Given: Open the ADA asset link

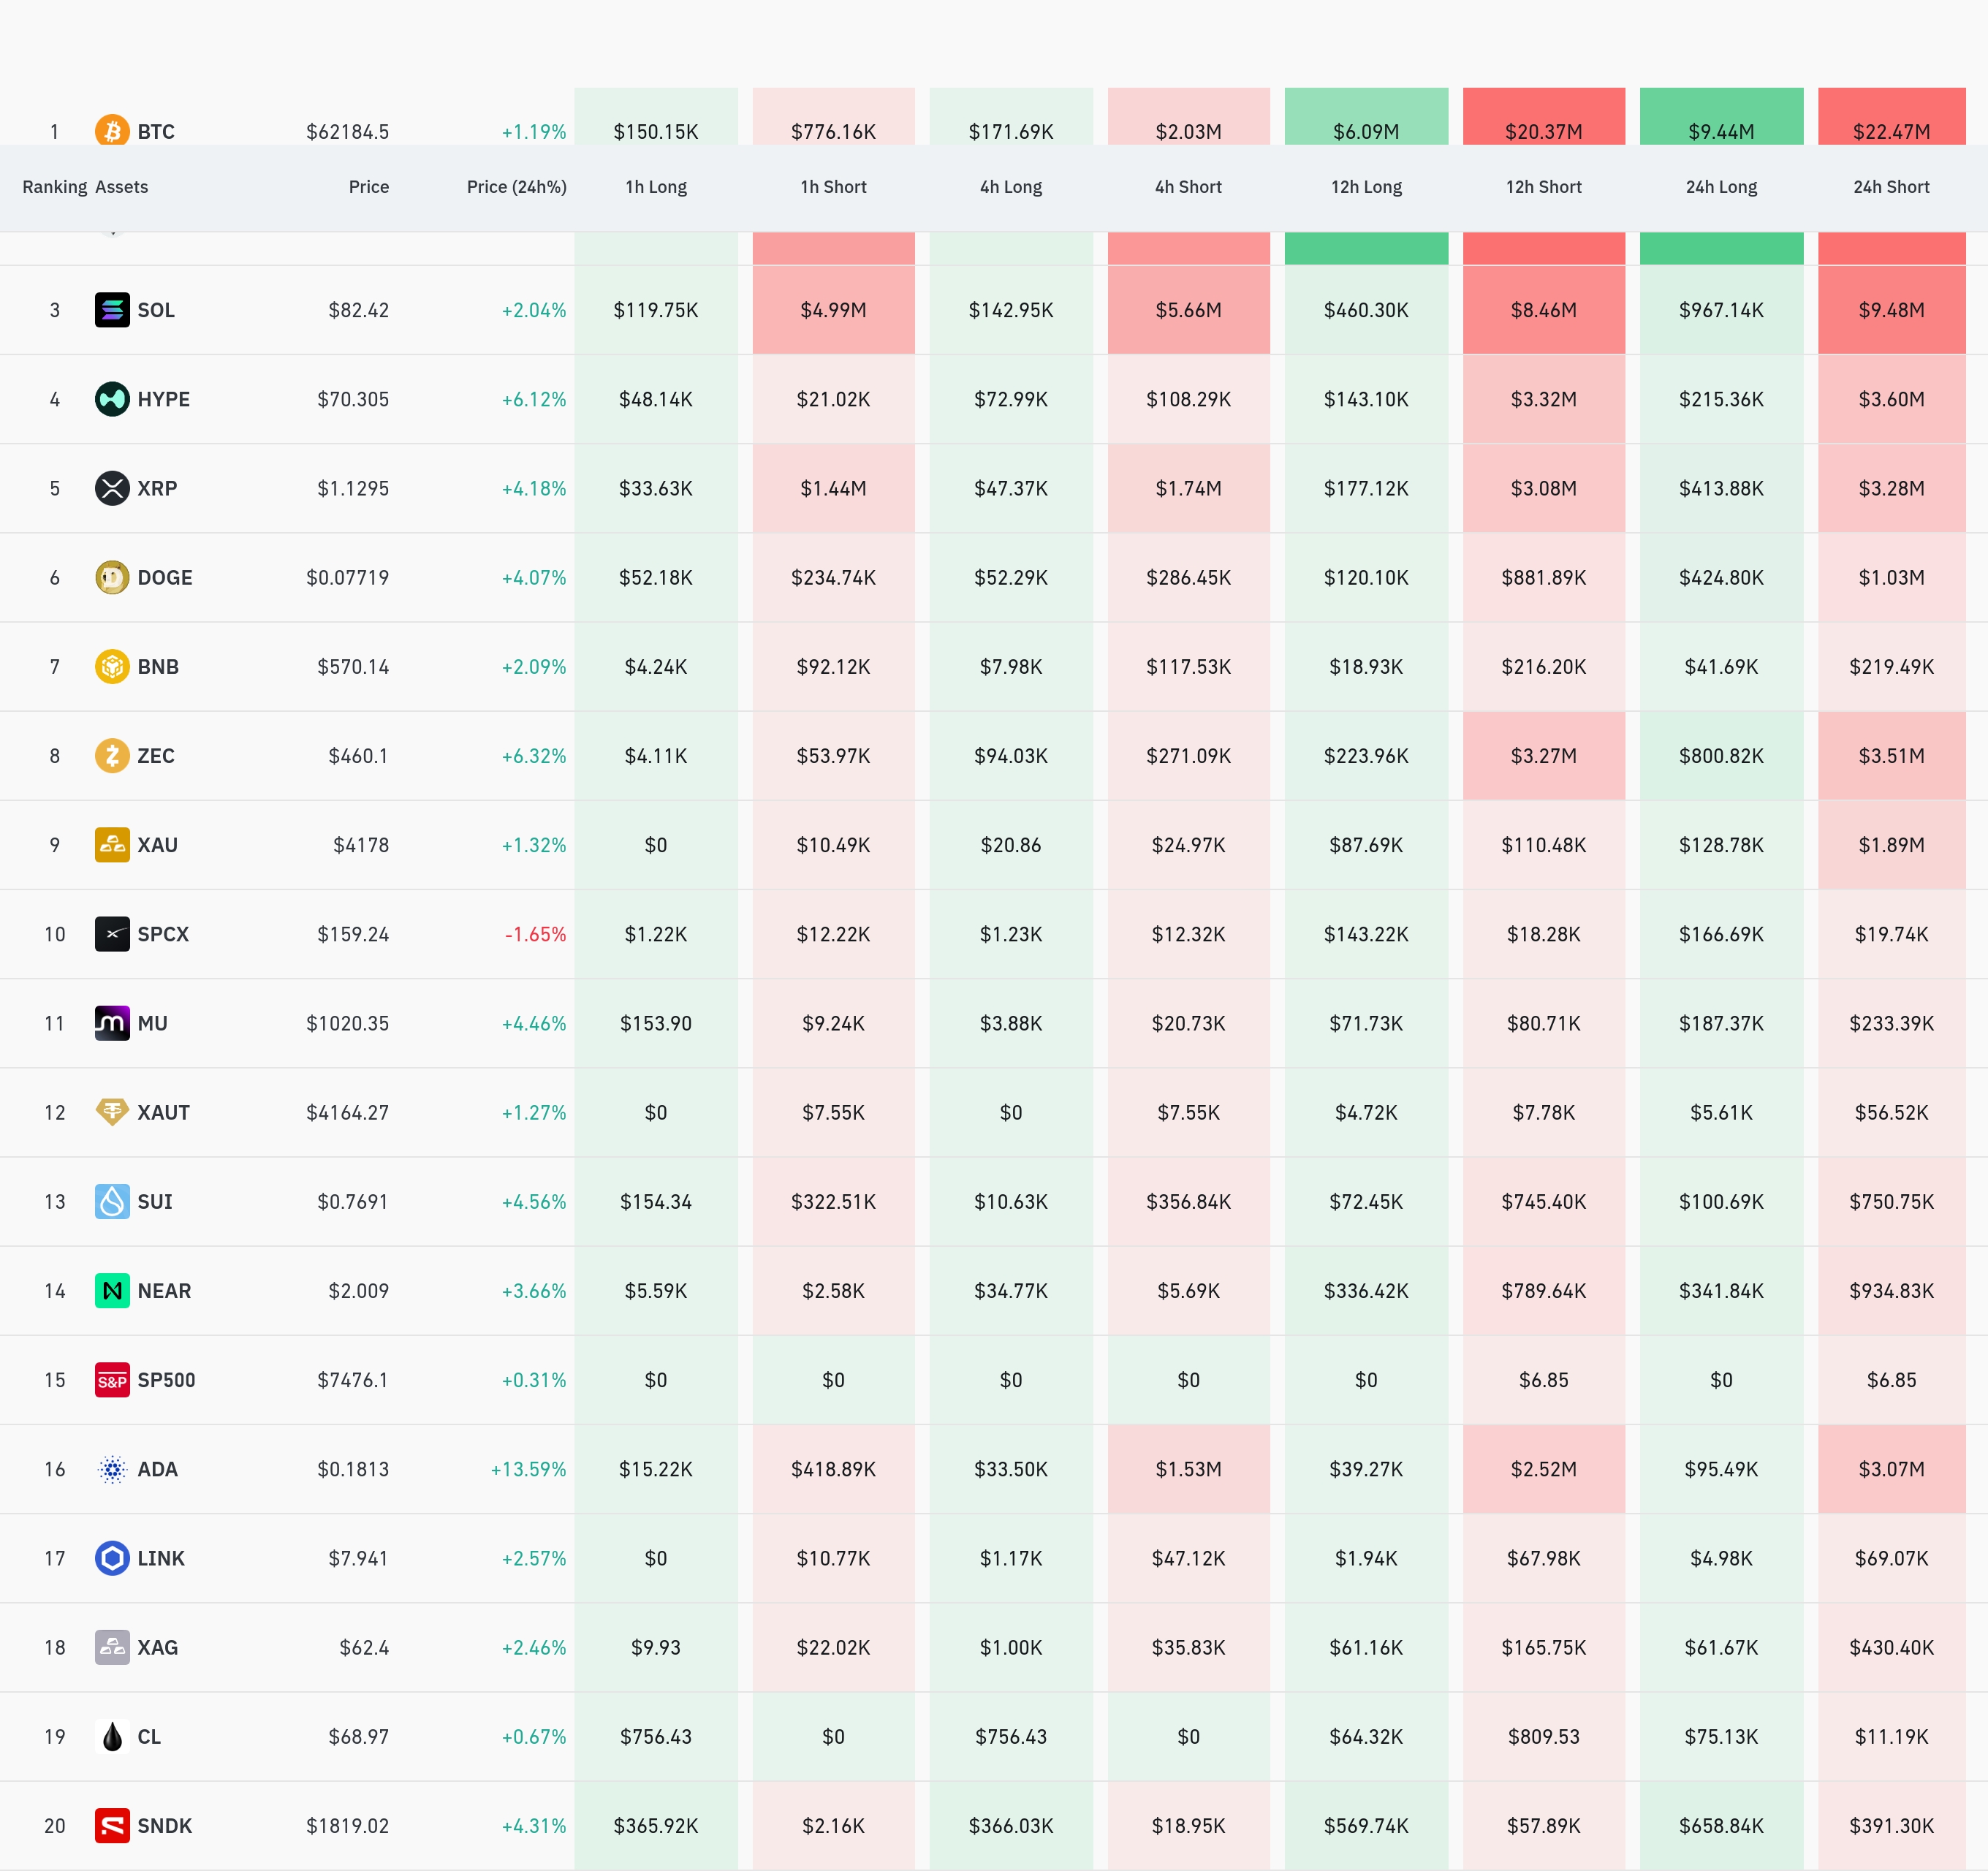Looking at the screenshot, I should pyautogui.click(x=157, y=1469).
